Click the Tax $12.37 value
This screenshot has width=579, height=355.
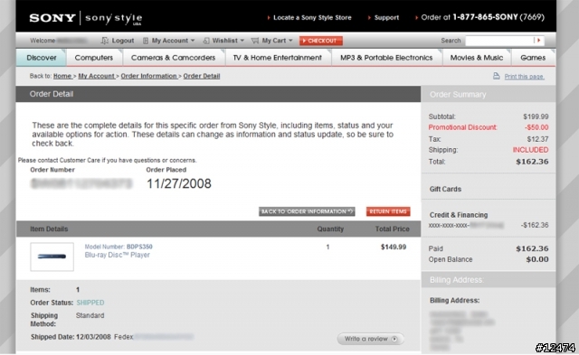click(x=537, y=139)
